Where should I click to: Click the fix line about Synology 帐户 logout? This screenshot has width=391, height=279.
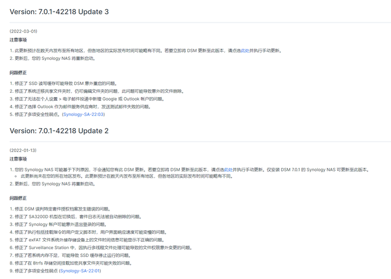point(59,225)
